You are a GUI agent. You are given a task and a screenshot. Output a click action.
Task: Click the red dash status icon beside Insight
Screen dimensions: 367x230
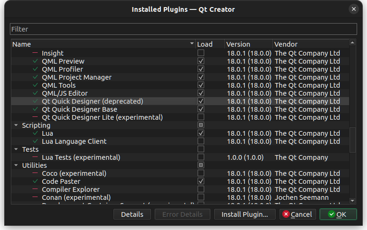click(35, 53)
